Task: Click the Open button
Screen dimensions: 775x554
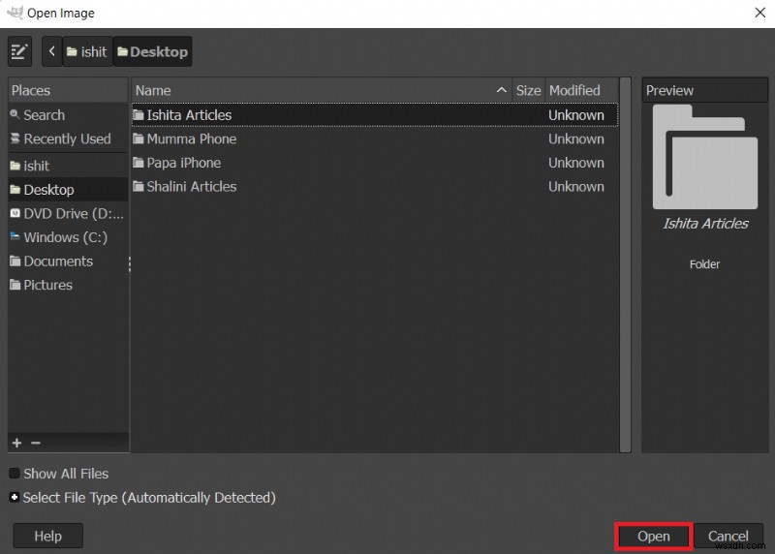Action: [653, 537]
